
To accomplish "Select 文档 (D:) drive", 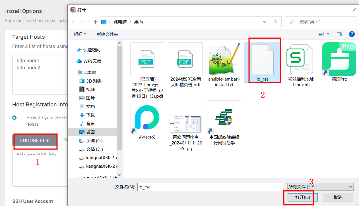I will pos(91,149).
